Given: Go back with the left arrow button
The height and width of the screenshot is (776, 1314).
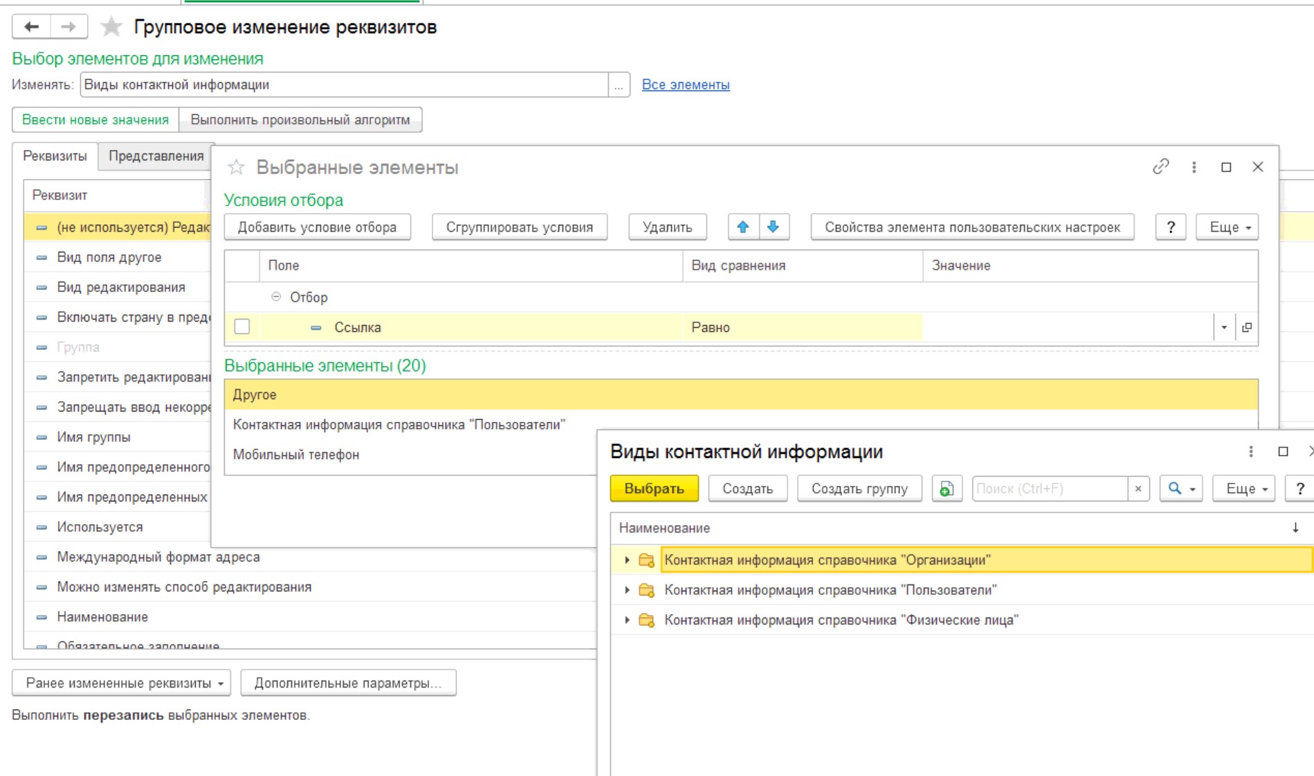Looking at the screenshot, I should tap(31, 27).
